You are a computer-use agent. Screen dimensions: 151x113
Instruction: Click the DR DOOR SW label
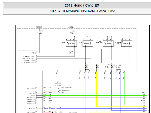pos(31,103)
